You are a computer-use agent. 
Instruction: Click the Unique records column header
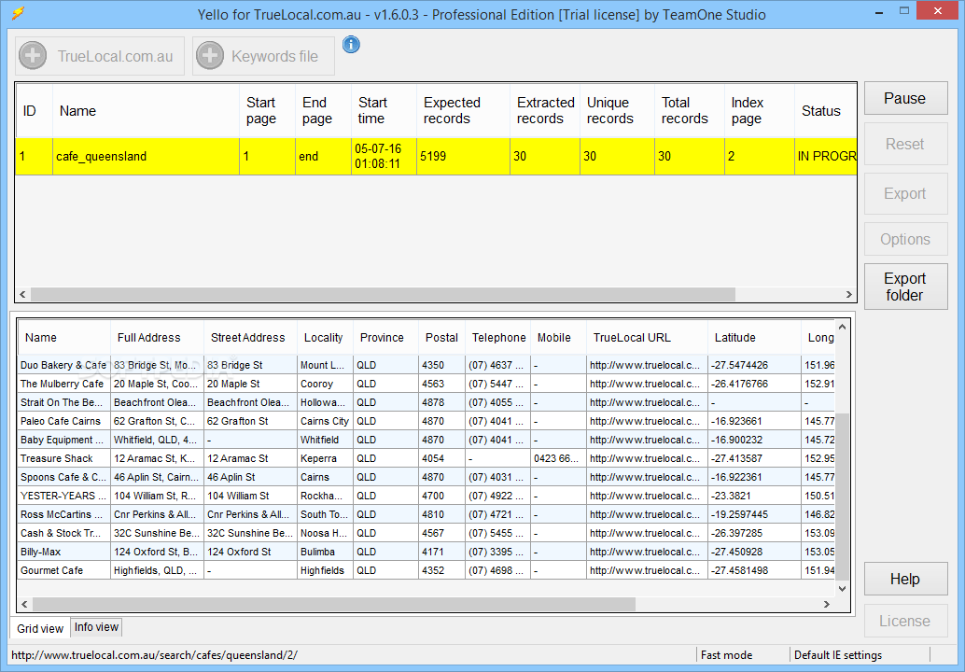[617, 111]
